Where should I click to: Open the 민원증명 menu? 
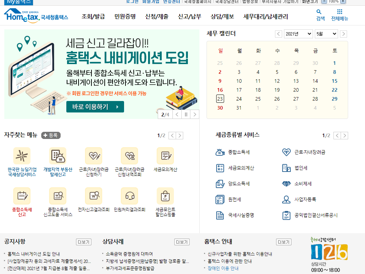(125, 16)
